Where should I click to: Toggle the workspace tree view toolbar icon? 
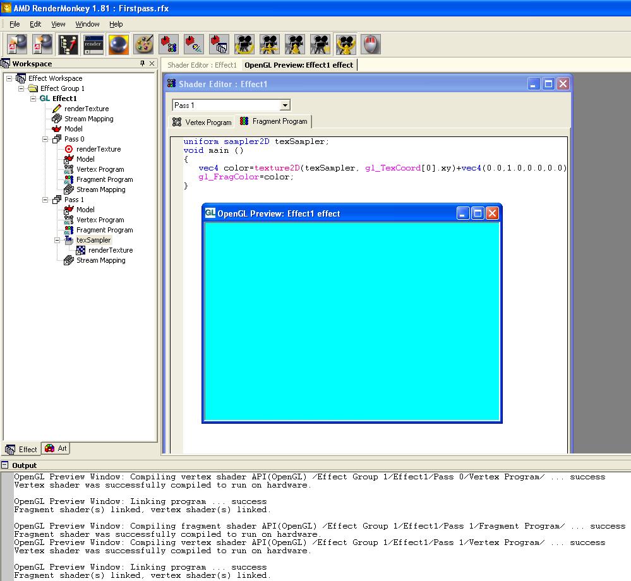click(68, 44)
